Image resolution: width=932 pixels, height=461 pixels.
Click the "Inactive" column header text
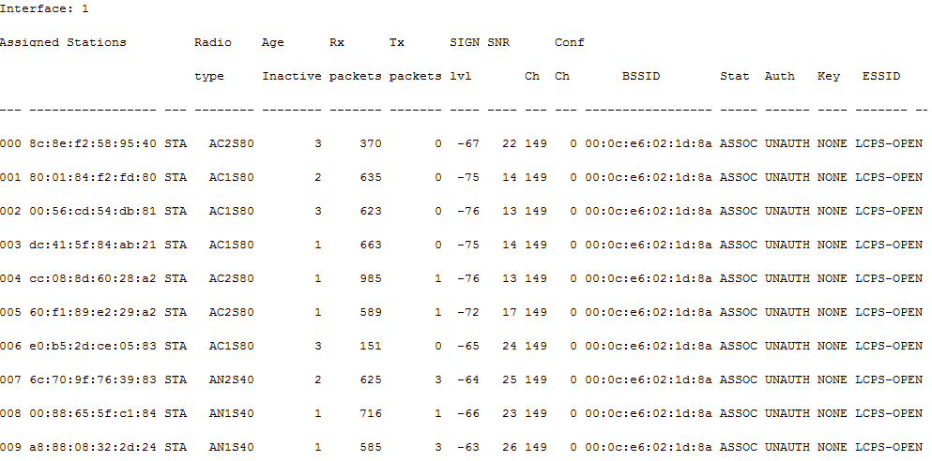tap(291, 76)
